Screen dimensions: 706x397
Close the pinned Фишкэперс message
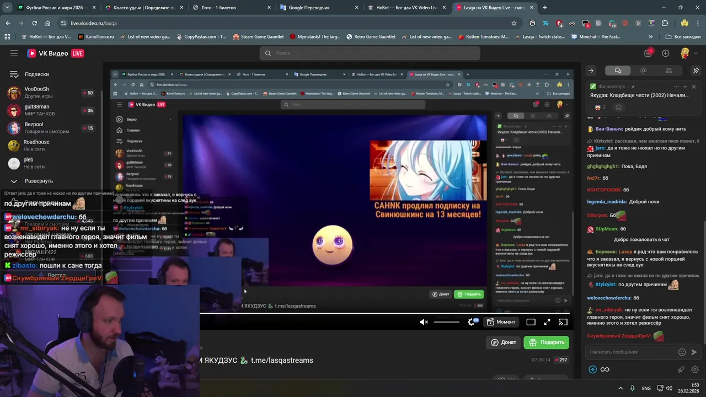[x=694, y=87]
